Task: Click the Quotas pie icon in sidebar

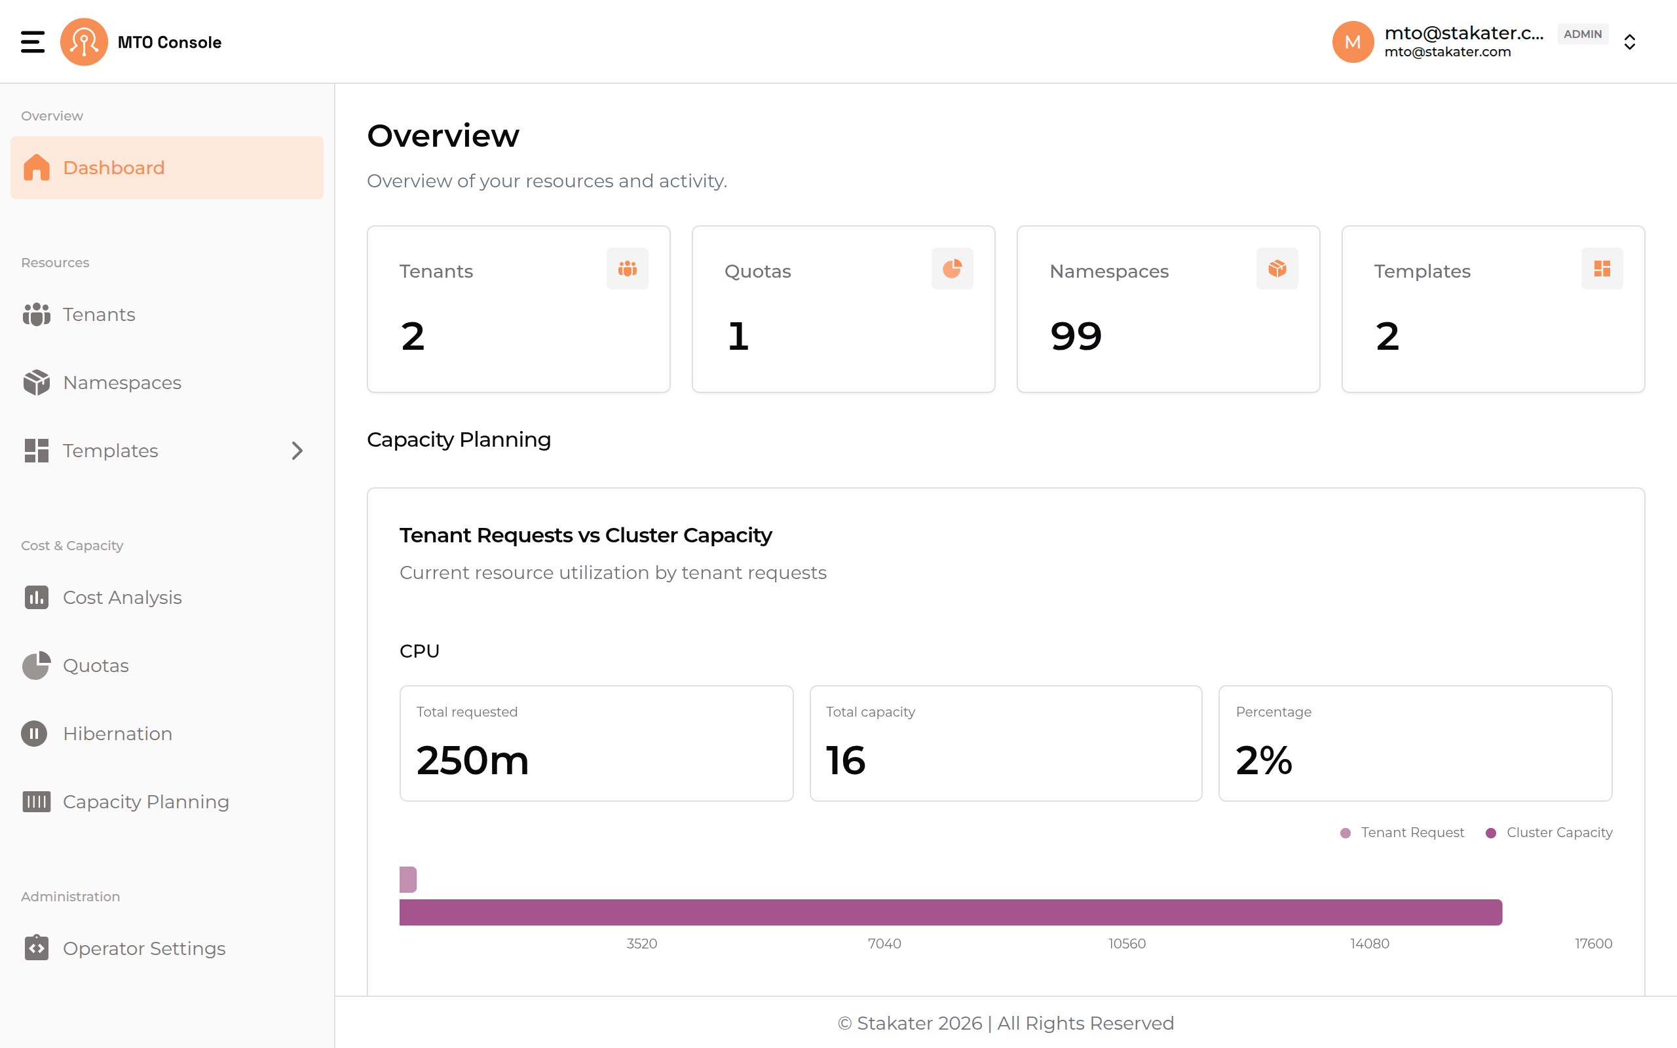Action: click(x=36, y=665)
